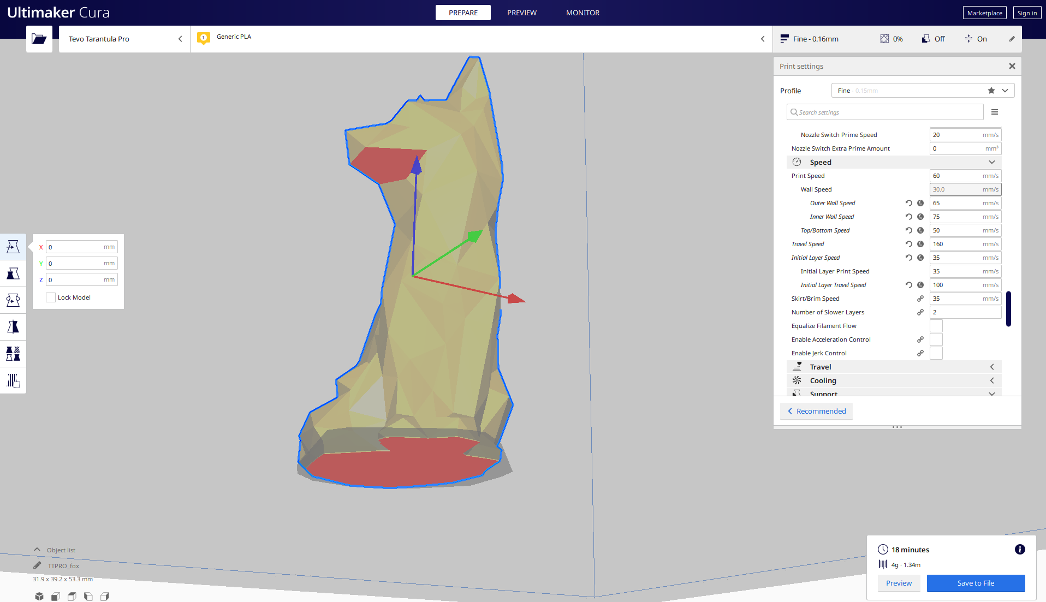Click the Z position input field

82,279
